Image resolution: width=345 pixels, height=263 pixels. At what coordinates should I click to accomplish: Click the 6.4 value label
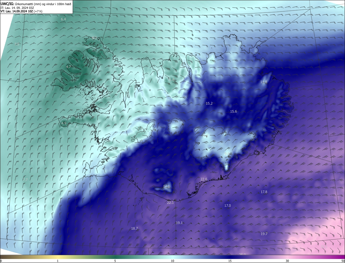tap(64, 19)
